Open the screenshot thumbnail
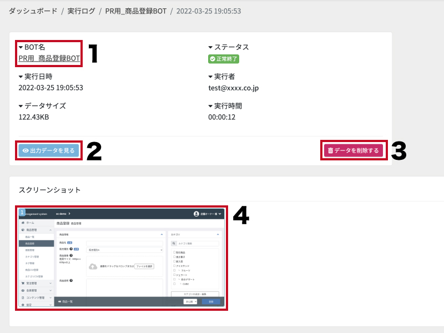Viewport: 444px width, 333px height. point(122,258)
